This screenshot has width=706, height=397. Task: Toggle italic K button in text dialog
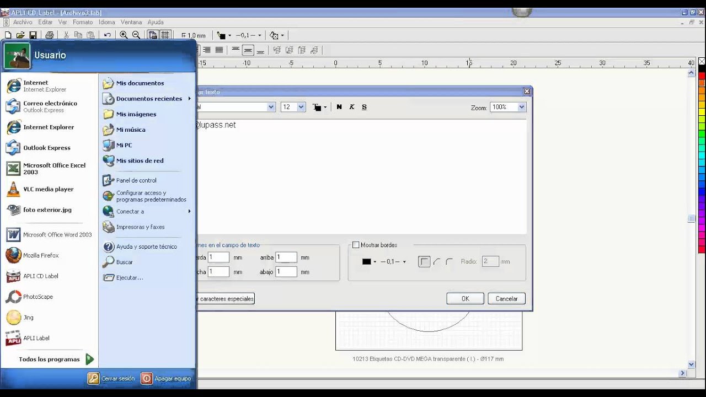[352, 107]
